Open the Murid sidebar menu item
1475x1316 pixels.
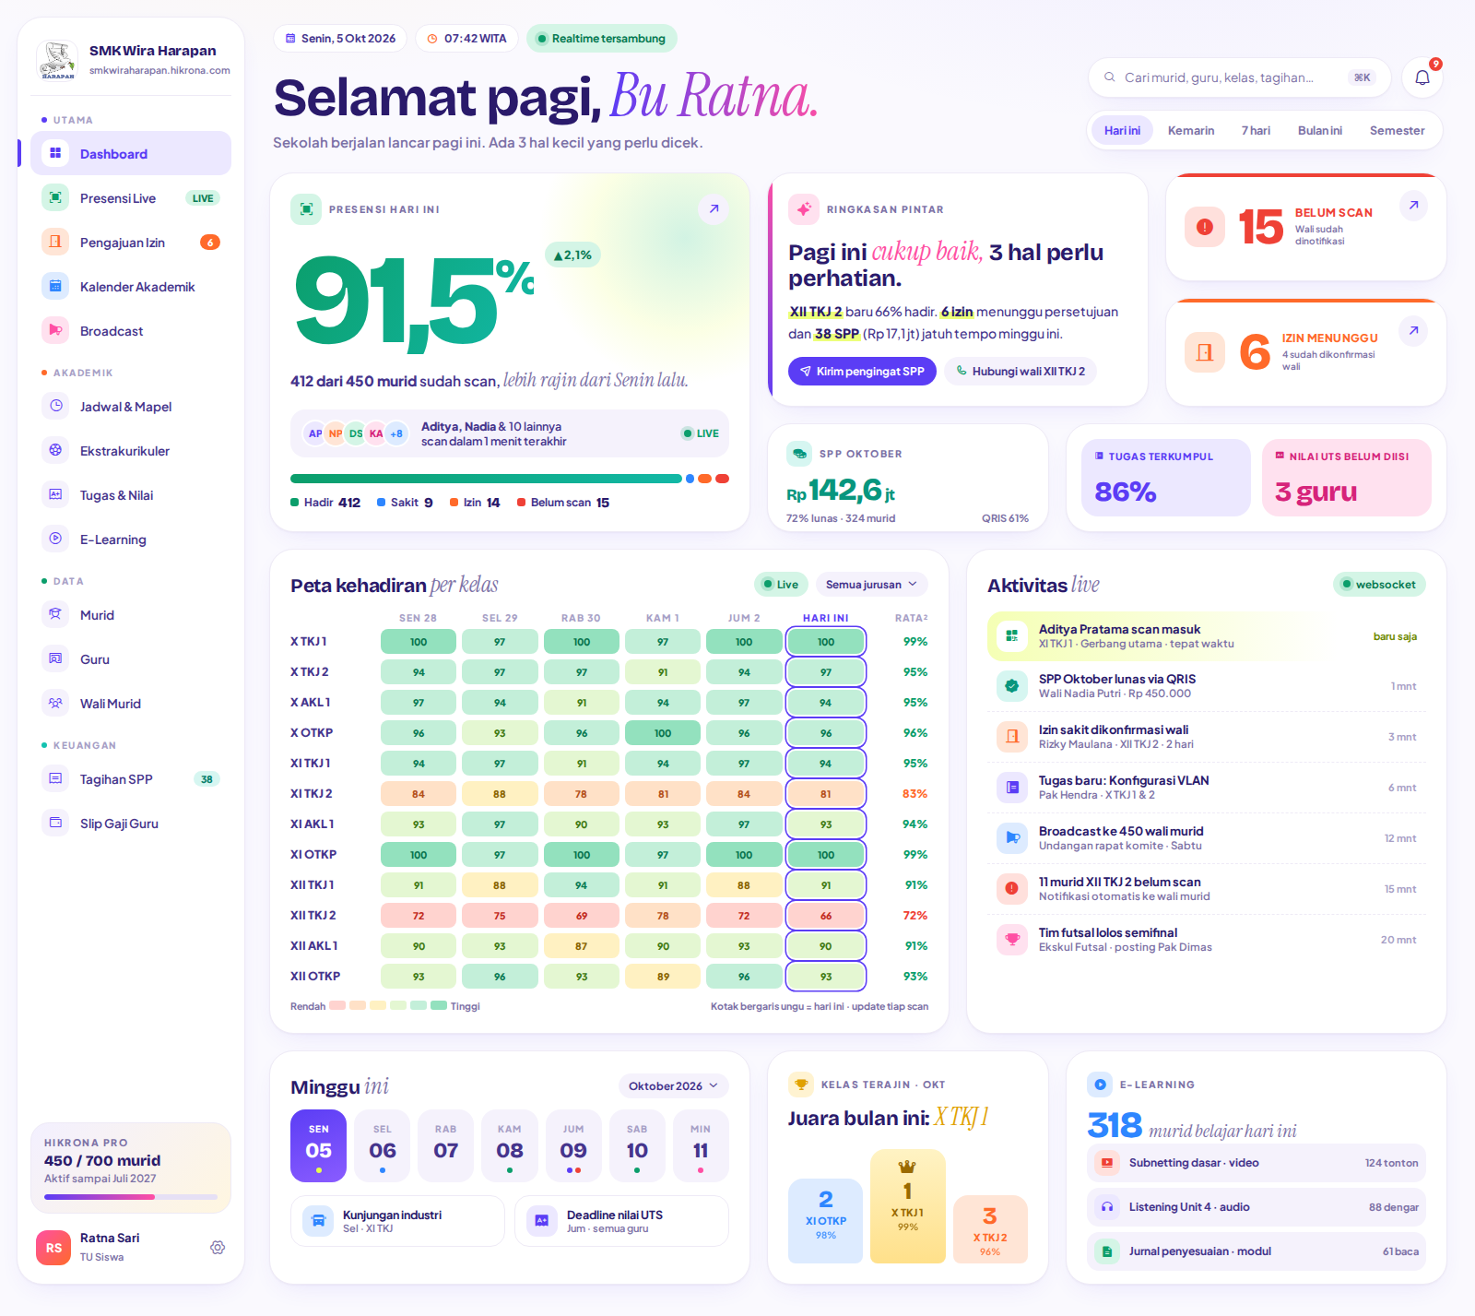click(x=131, y=614)
